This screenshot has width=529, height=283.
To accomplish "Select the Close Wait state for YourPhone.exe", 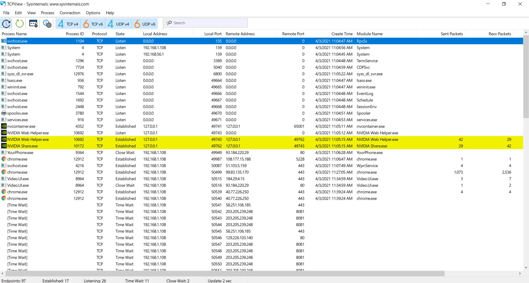I will click(125, 152).
